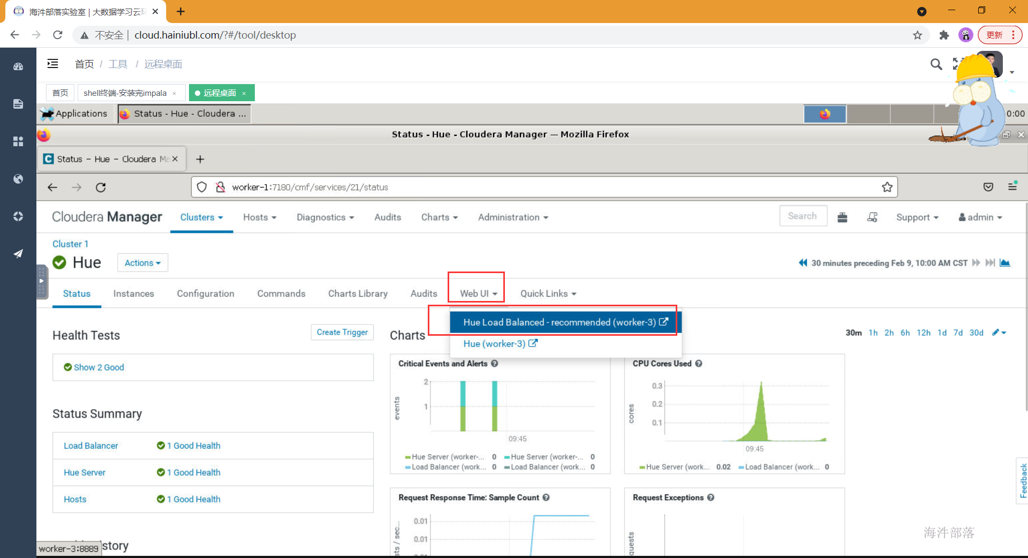Reload the Cloudera Manager page in Firefox
The width and height of the screenshot is (1028, 558).
(101, 187)
